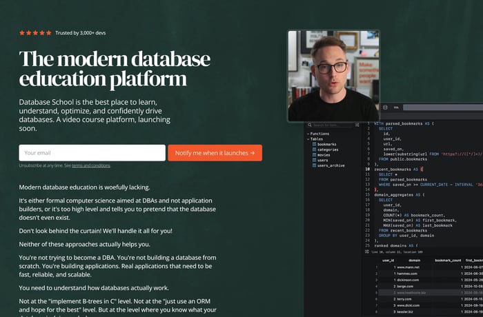483x317 pixels.
Task: Click "The modern database education platform" heading
Action: point(115,69)
